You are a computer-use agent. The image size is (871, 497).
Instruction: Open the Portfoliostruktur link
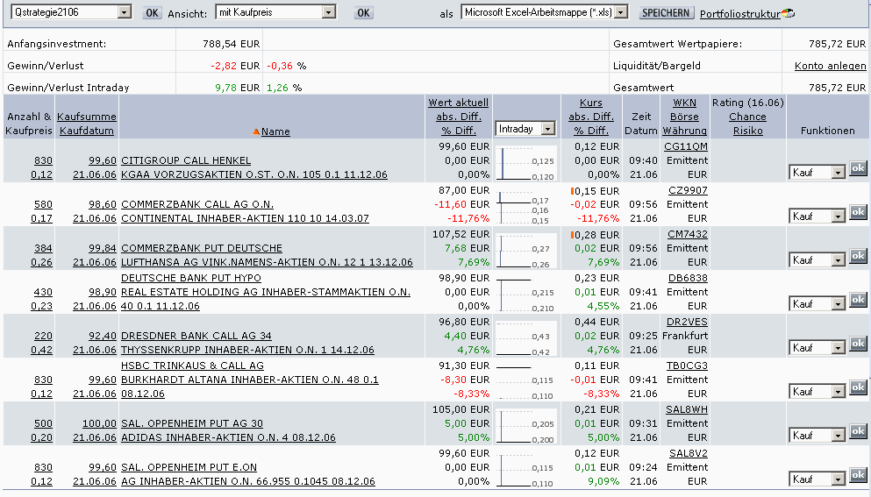coord(740,14)
